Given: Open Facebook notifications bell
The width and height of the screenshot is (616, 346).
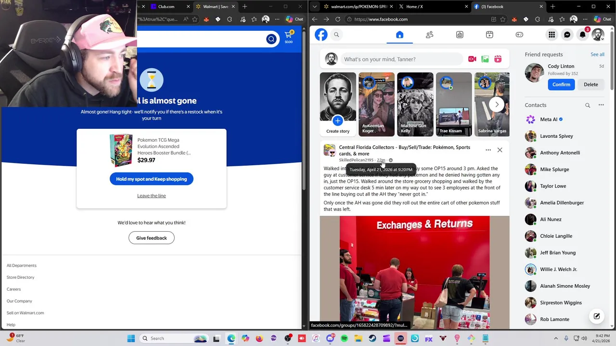Looking at the screenshot, I should pyautogui.click(x=582, y=35).
